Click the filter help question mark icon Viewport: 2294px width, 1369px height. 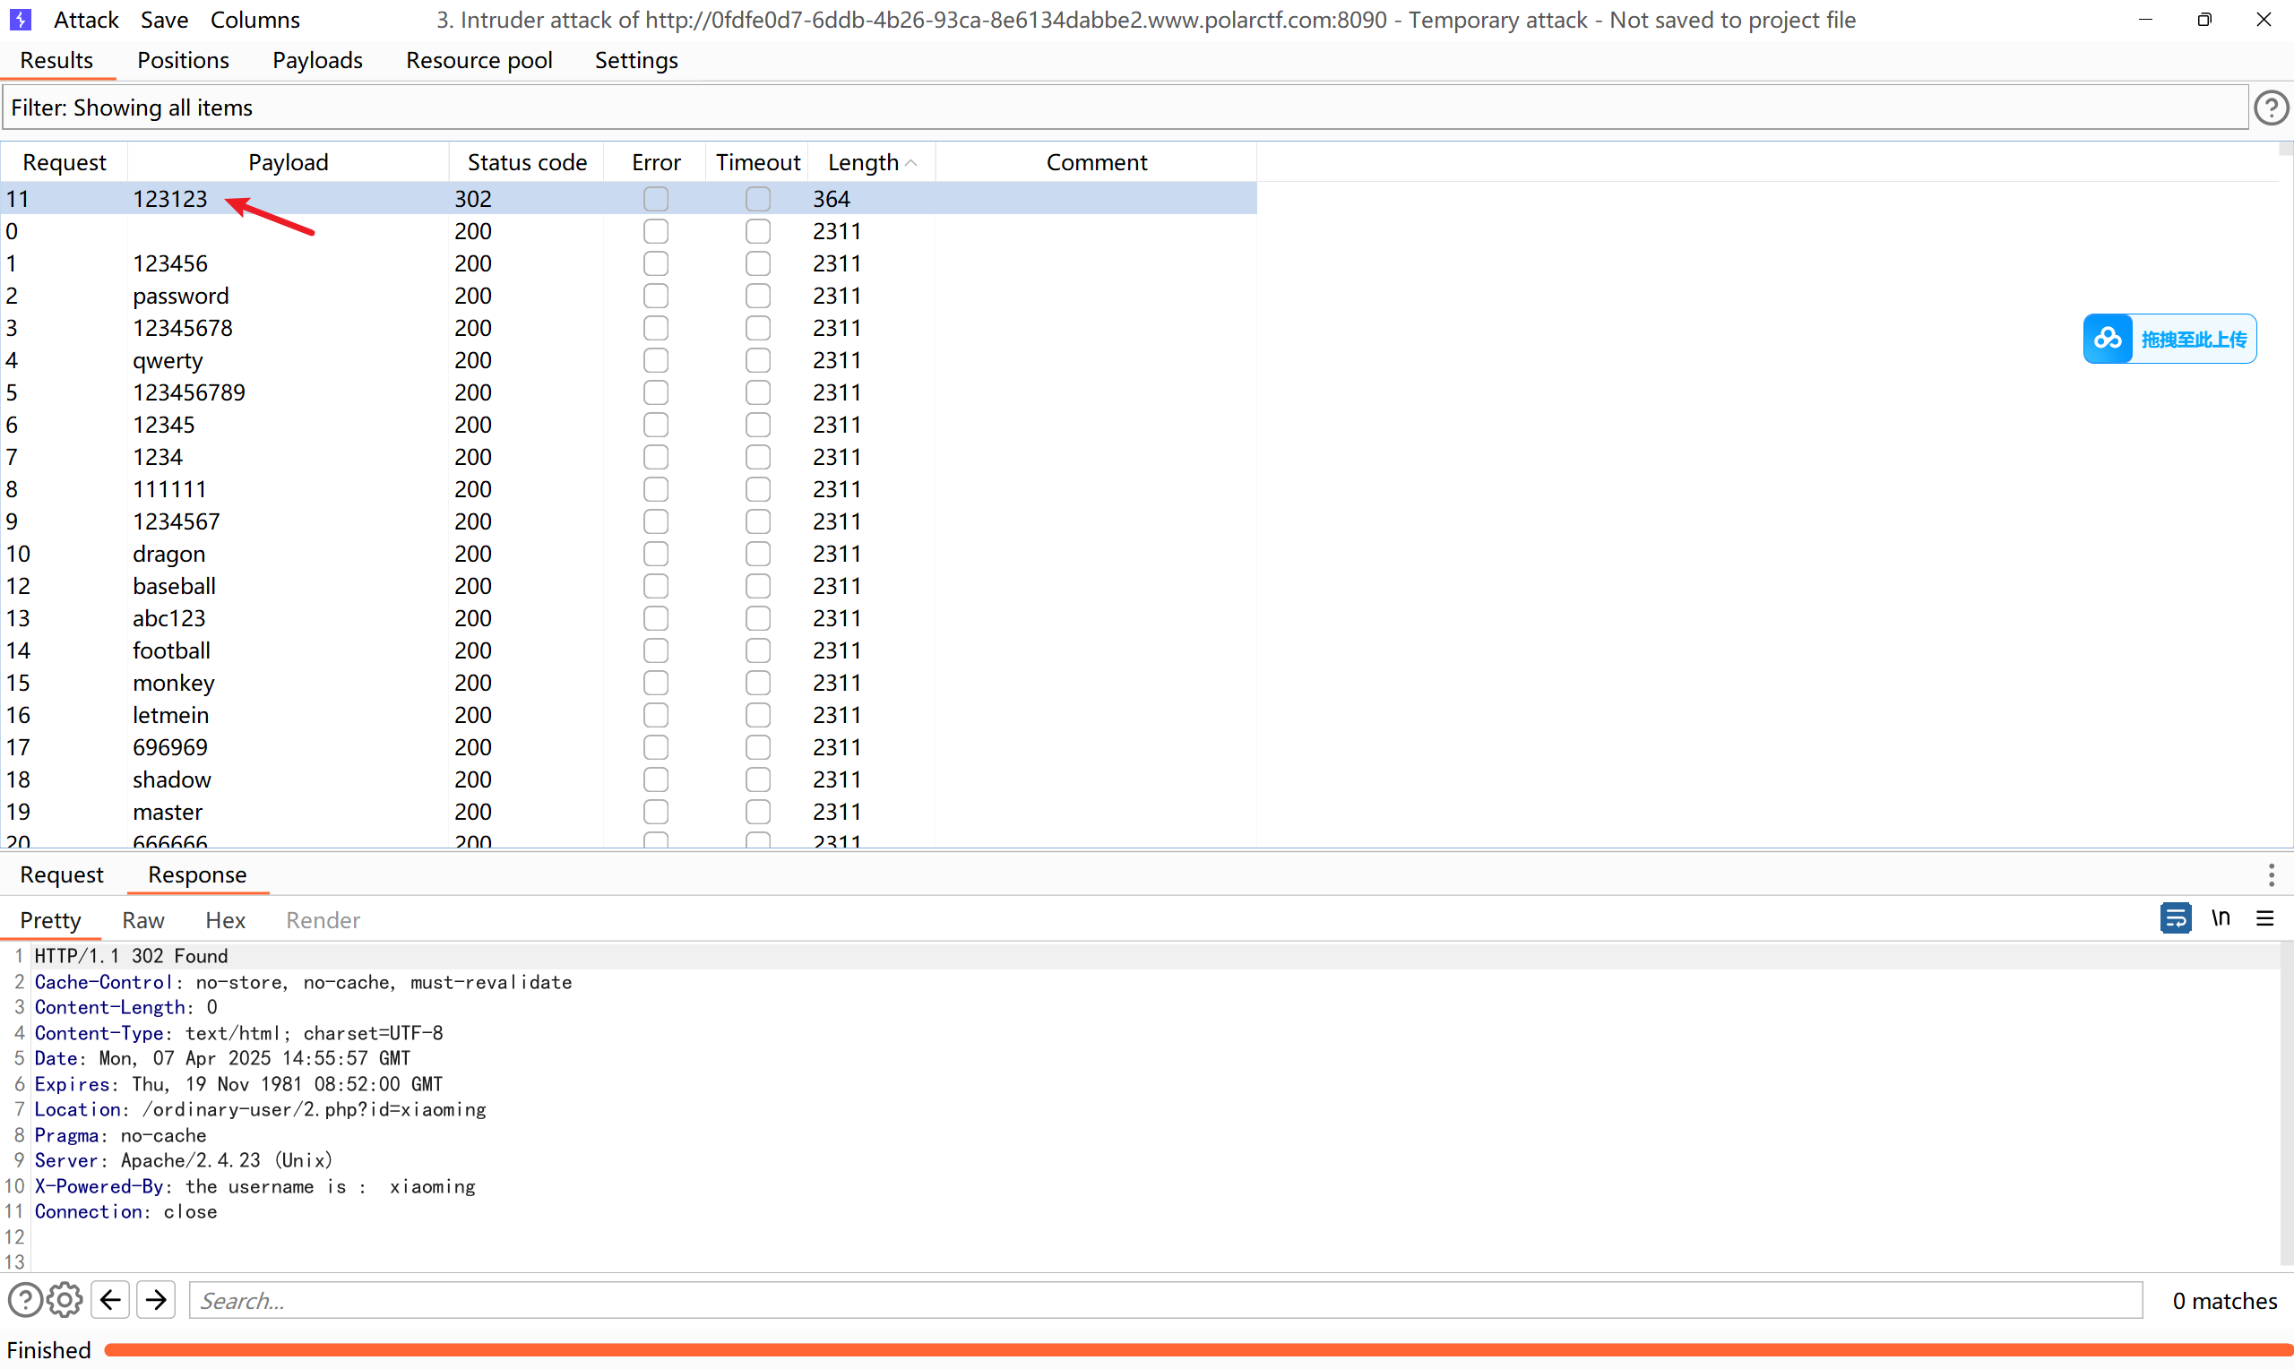tap(2270, 108)
